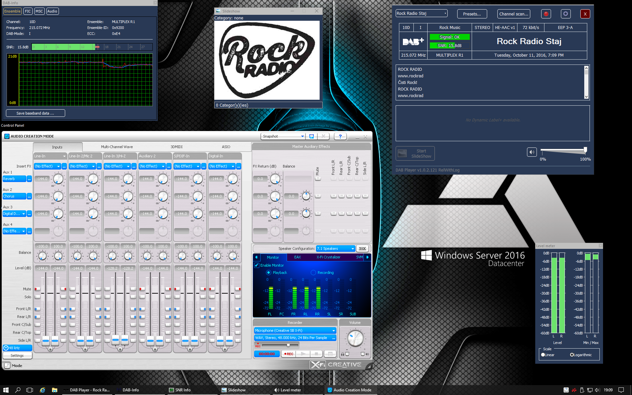This screenshot has width=632, height=395.
Task: Open the notification center icon
Action: tap(621, 390)
